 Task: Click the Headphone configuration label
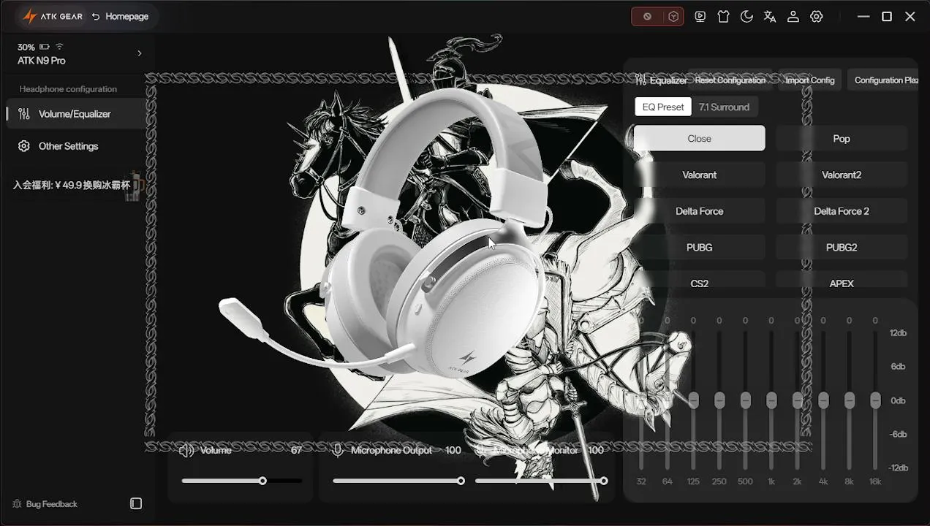tap(68, 89)
